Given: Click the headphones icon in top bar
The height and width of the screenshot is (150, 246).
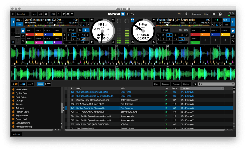Looking at the screenshot, I should [72, 14].
